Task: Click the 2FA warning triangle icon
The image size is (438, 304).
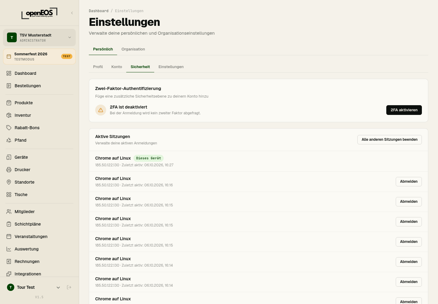Action: 101,110
